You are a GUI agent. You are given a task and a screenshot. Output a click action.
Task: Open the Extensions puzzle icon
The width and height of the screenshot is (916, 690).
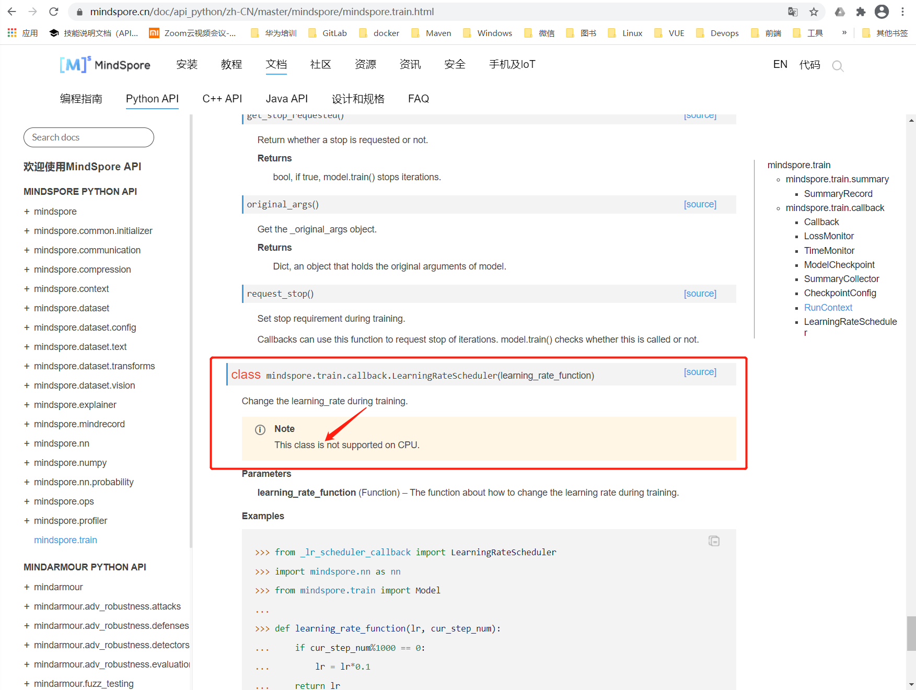(x=861, y=11)
